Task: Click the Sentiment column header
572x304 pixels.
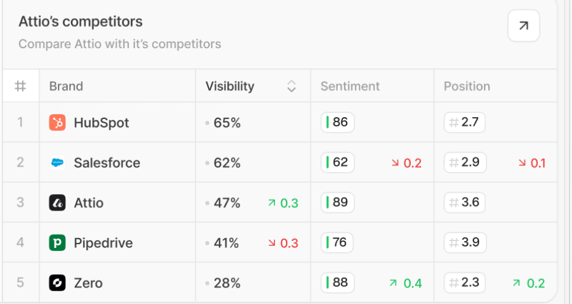Action: point(350,87)
